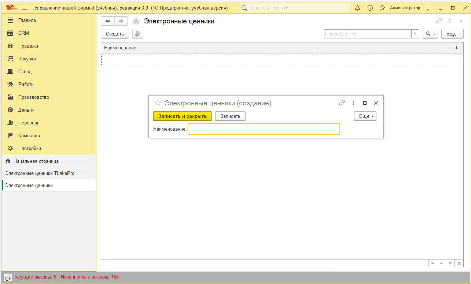Open the search magnifier dropdown
471x284 pixels.
pos(430,34)
